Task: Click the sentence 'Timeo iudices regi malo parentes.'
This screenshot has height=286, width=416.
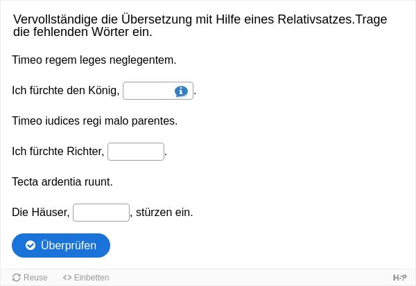Action: click(95, 121)
